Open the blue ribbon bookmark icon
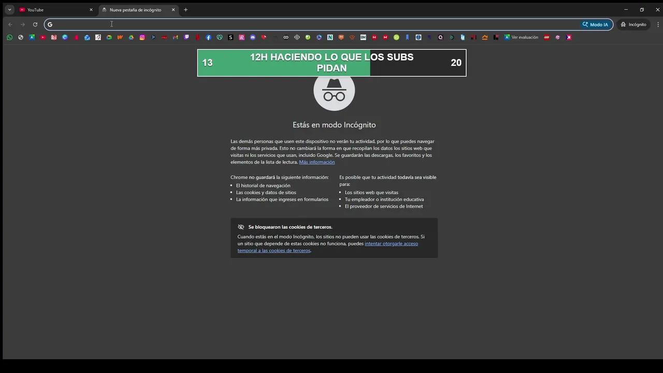The height and width of the screenshot is (373, 663). 407,37
